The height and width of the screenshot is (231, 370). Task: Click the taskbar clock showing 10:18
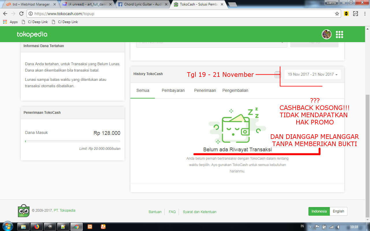354,227
